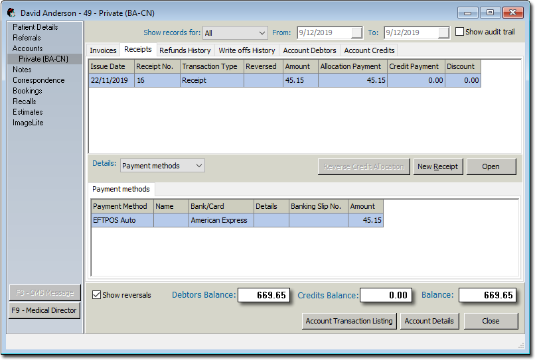The height and width of the screenshot is (360, 535).
Task: Click the Account Details button
Action: click(429, 321)
